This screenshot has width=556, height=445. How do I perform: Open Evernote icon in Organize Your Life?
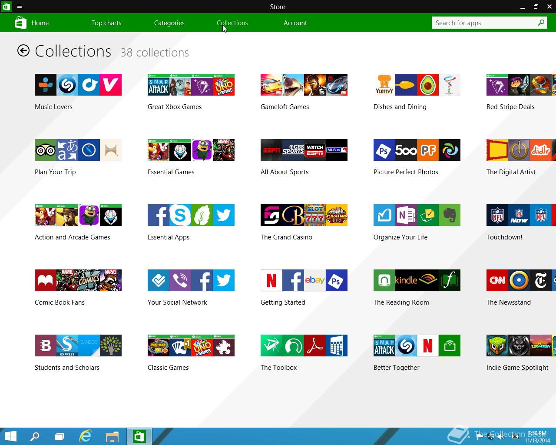tap(450, 215)
